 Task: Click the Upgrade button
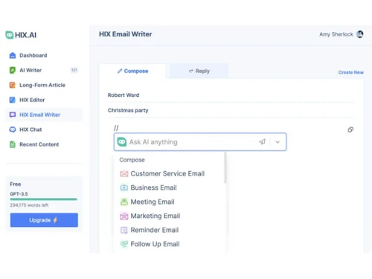coord(44,220)
